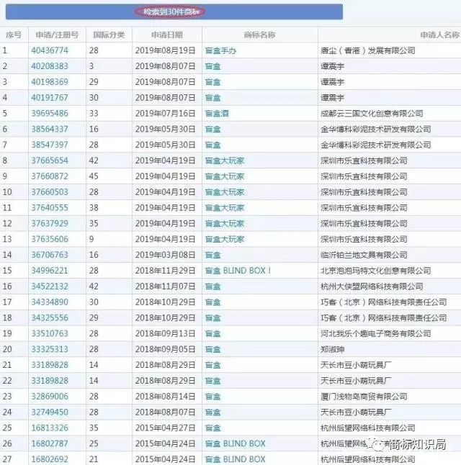The width and height of the screenshot is (461, 465).
Task: Open registration number 34325556
Action: click(50, 317)
